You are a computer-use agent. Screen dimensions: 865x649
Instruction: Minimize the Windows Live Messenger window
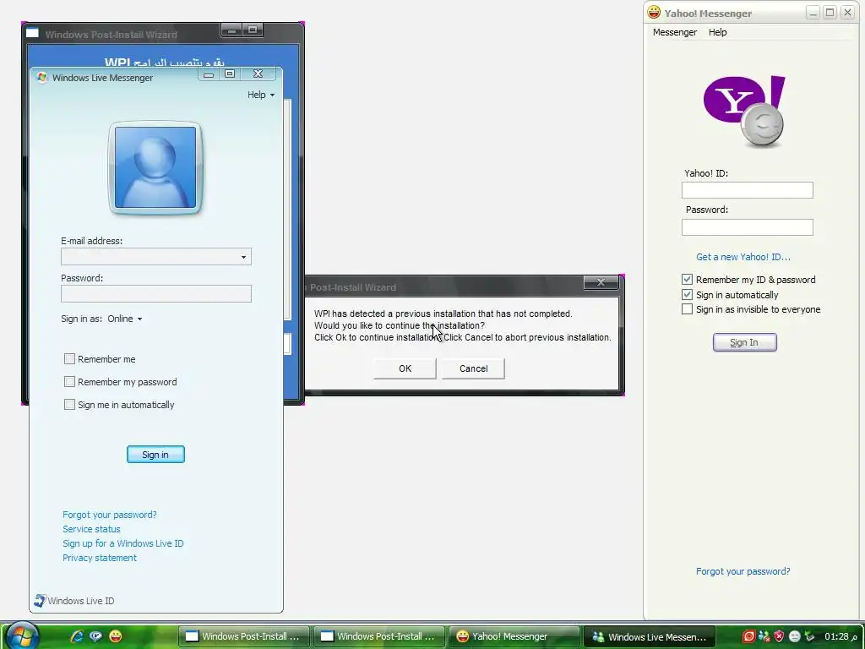tap(209, 74)
